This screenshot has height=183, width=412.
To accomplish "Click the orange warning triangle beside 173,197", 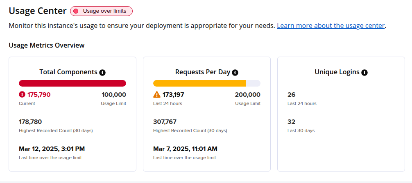I will tap(157, 95).
